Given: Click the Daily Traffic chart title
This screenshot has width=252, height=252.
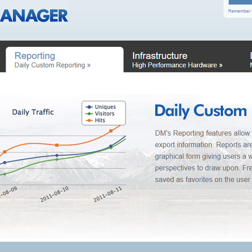Looking at the screenshot, I should click(33, 112).
